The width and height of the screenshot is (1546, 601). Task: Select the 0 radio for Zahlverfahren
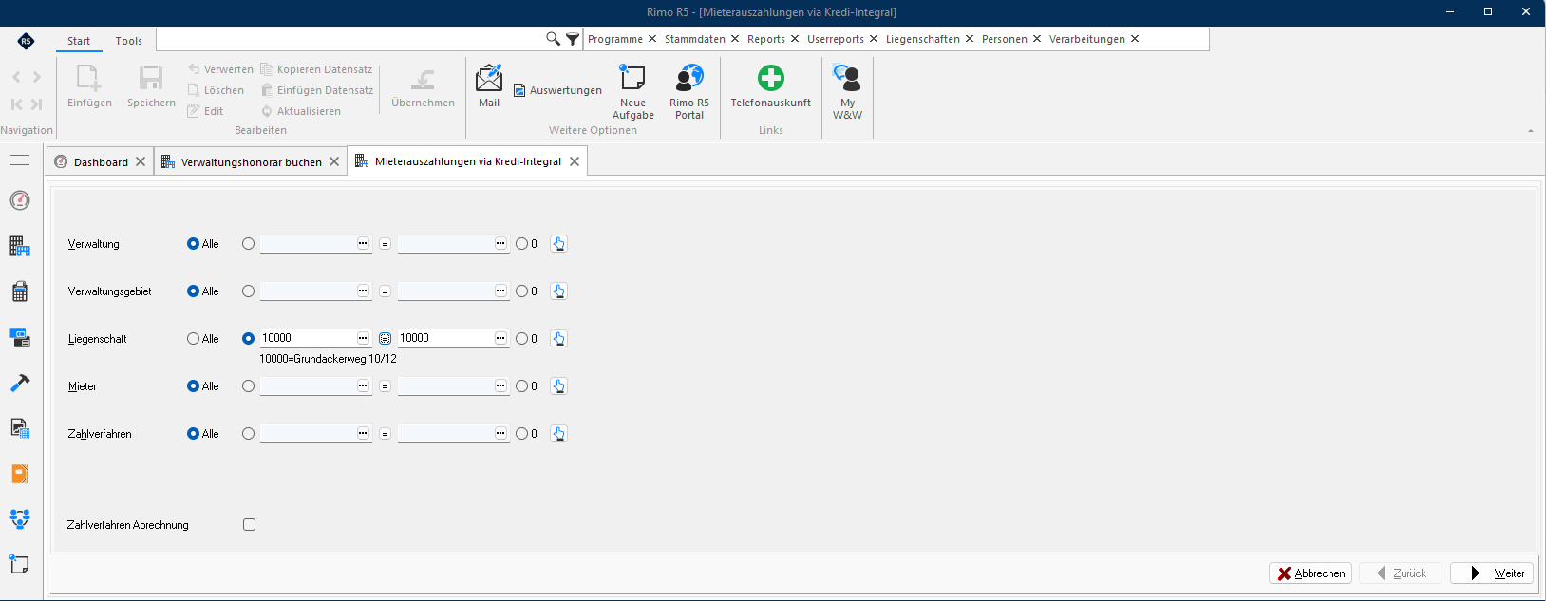coord(521,434)
